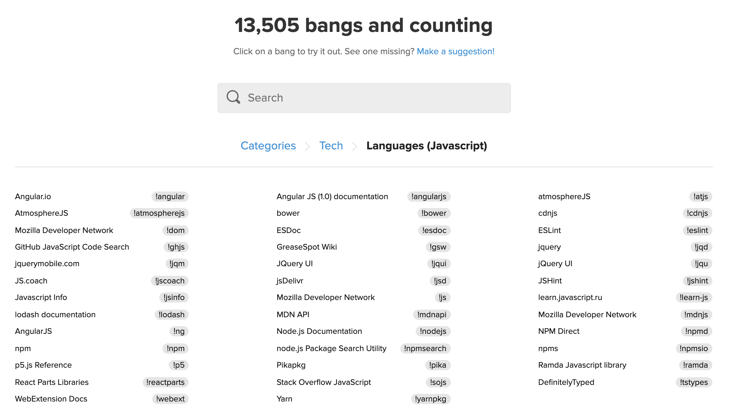Click the !p5 bang
Image resolution: width=752 pixels, height=420 pixels.
(178, 365)
